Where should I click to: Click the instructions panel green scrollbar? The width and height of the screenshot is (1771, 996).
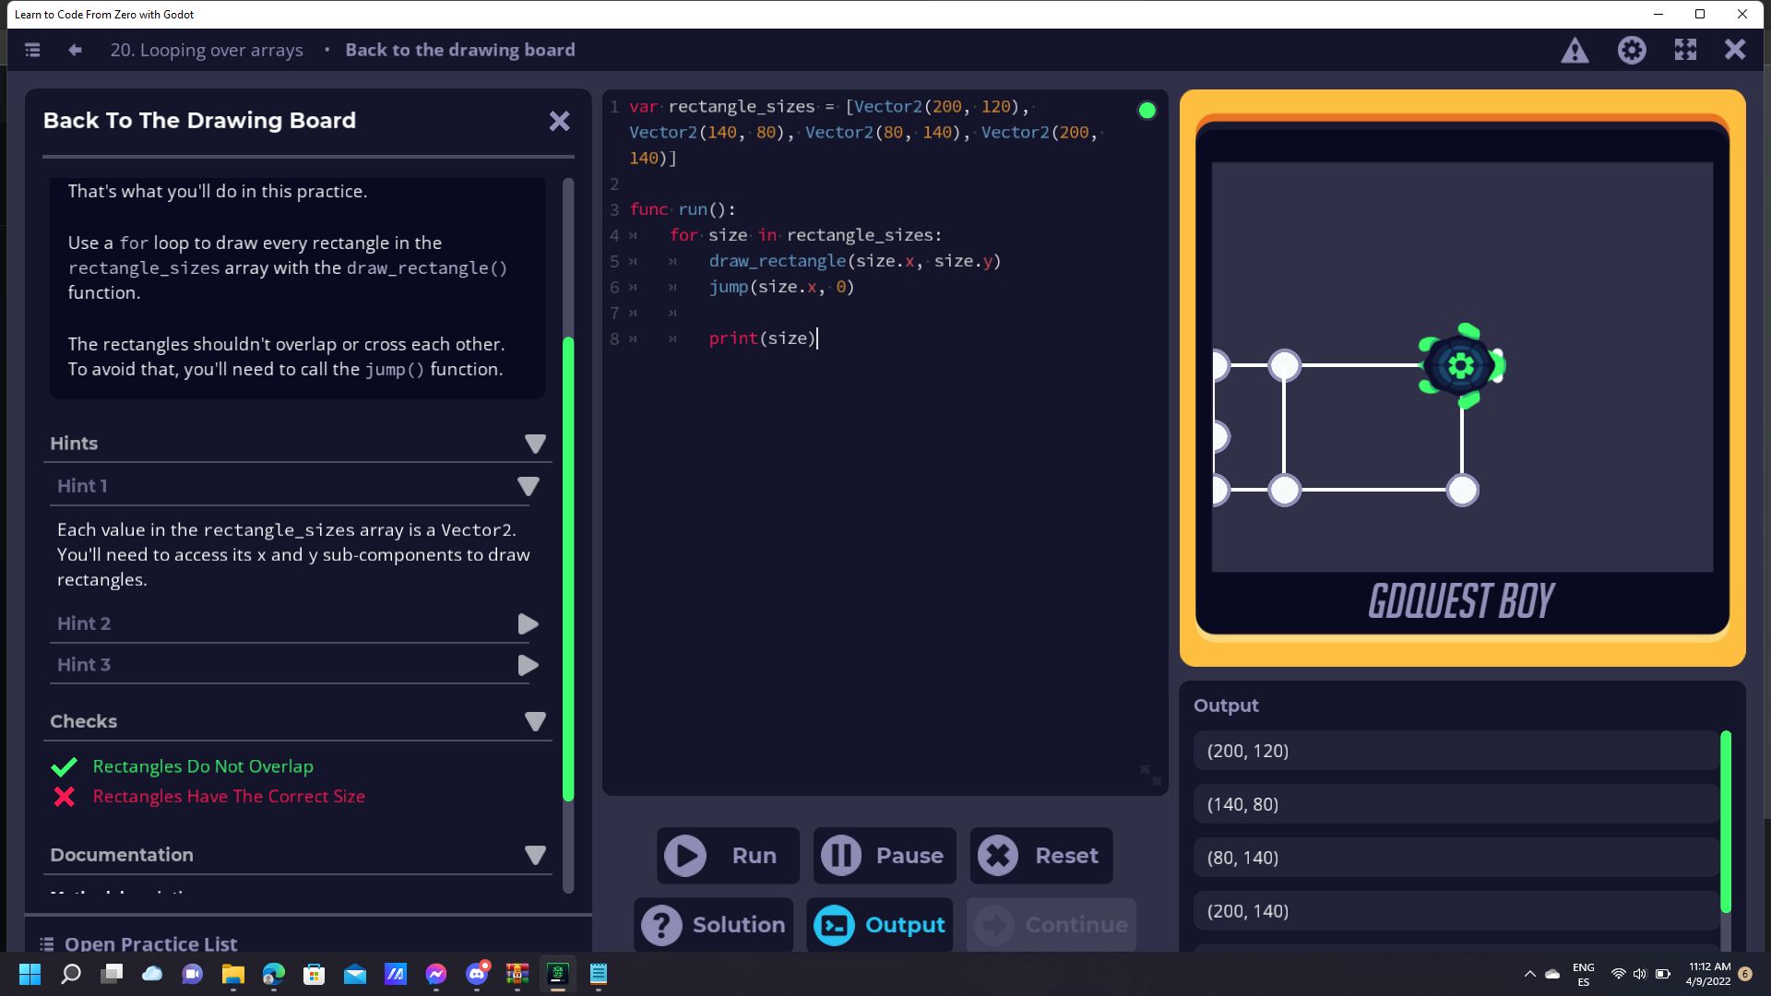568,567
